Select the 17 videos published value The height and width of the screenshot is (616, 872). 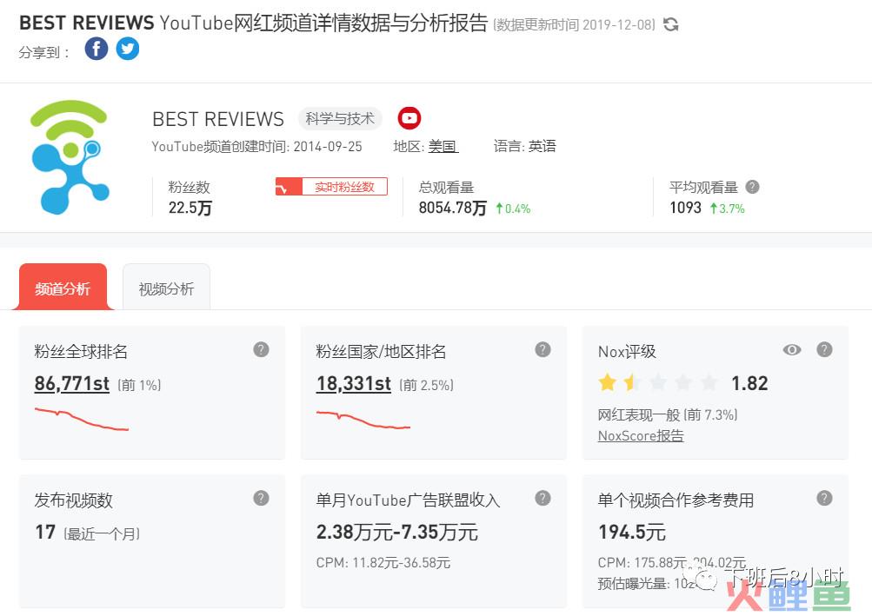pos(45,532)
